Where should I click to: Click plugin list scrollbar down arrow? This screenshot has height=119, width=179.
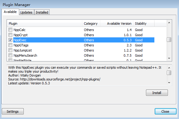tap(169, 58)
